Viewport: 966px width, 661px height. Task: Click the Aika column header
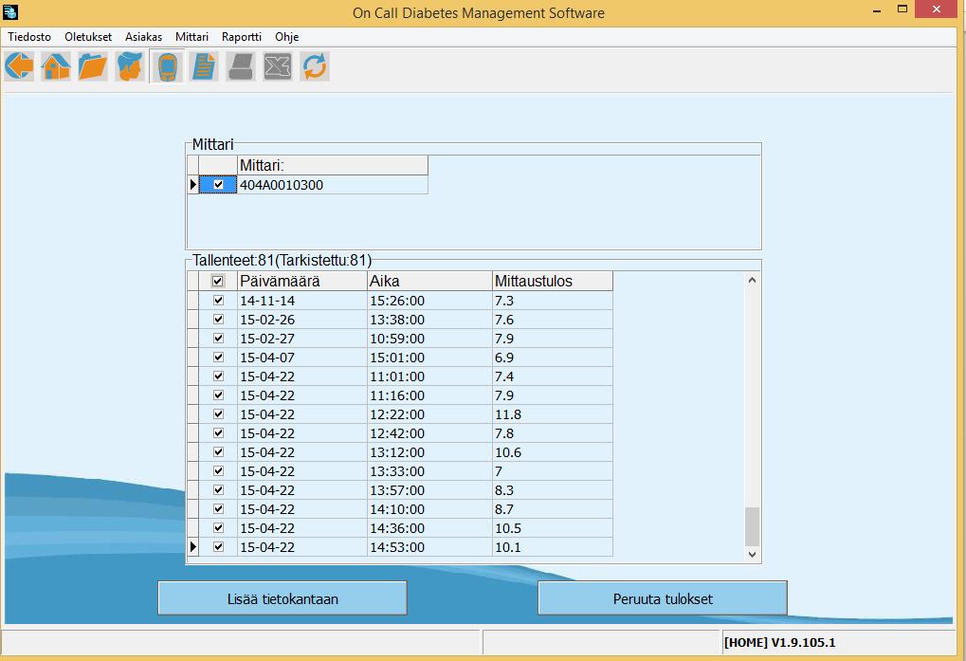coord(429,281)
